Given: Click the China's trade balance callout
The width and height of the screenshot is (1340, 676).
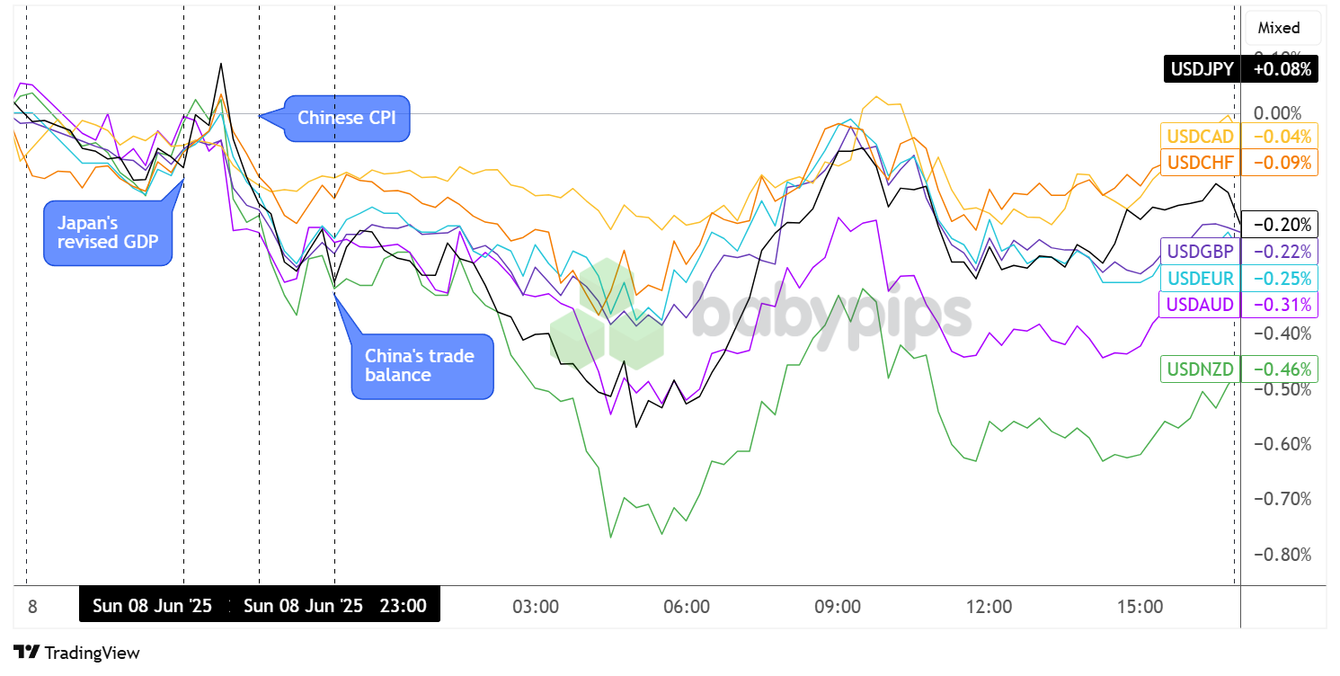Looking at the screenshot, I should tap(423, 366).
